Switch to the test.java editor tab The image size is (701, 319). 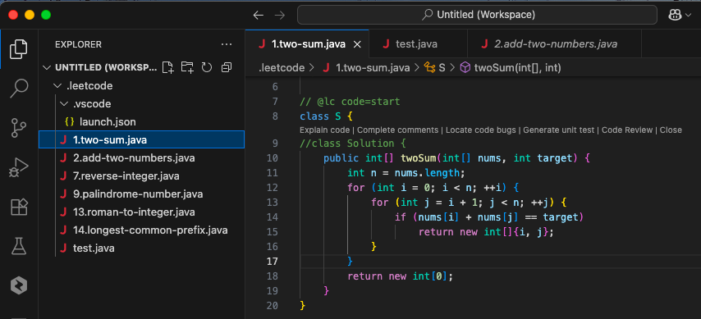tap(418, 44)
